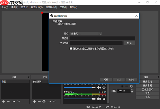
Task: Close the 自动配置向导 dialog
Action: point(136,16)
